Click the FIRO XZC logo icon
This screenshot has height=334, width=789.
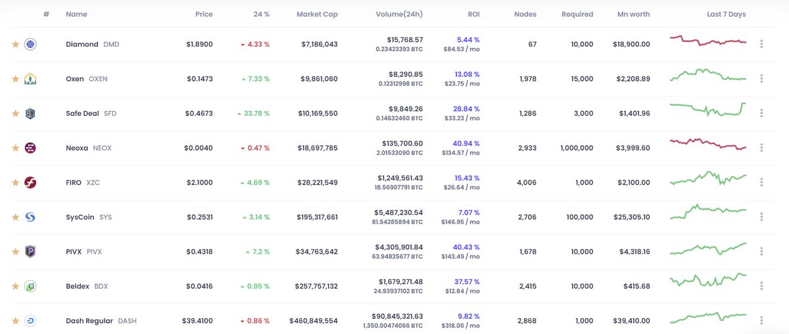(30, 183)
